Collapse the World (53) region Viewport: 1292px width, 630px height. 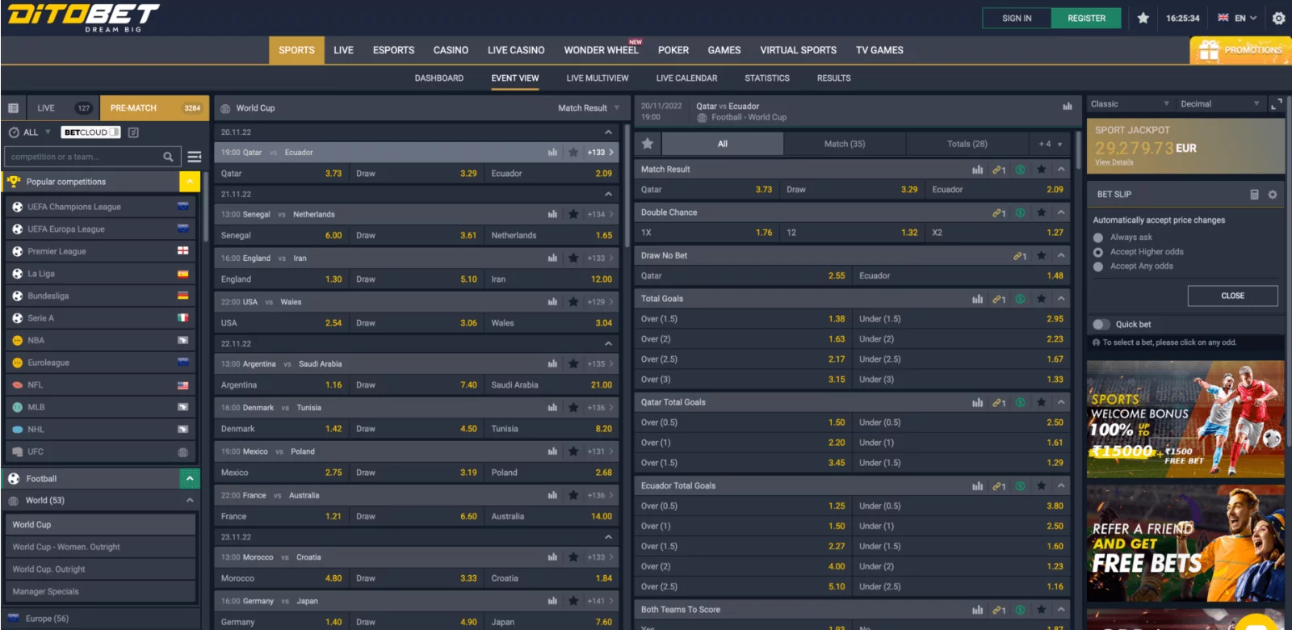point(190,501)
